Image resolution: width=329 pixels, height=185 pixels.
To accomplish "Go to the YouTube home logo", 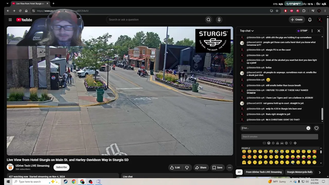I will [x=24, y=20].
